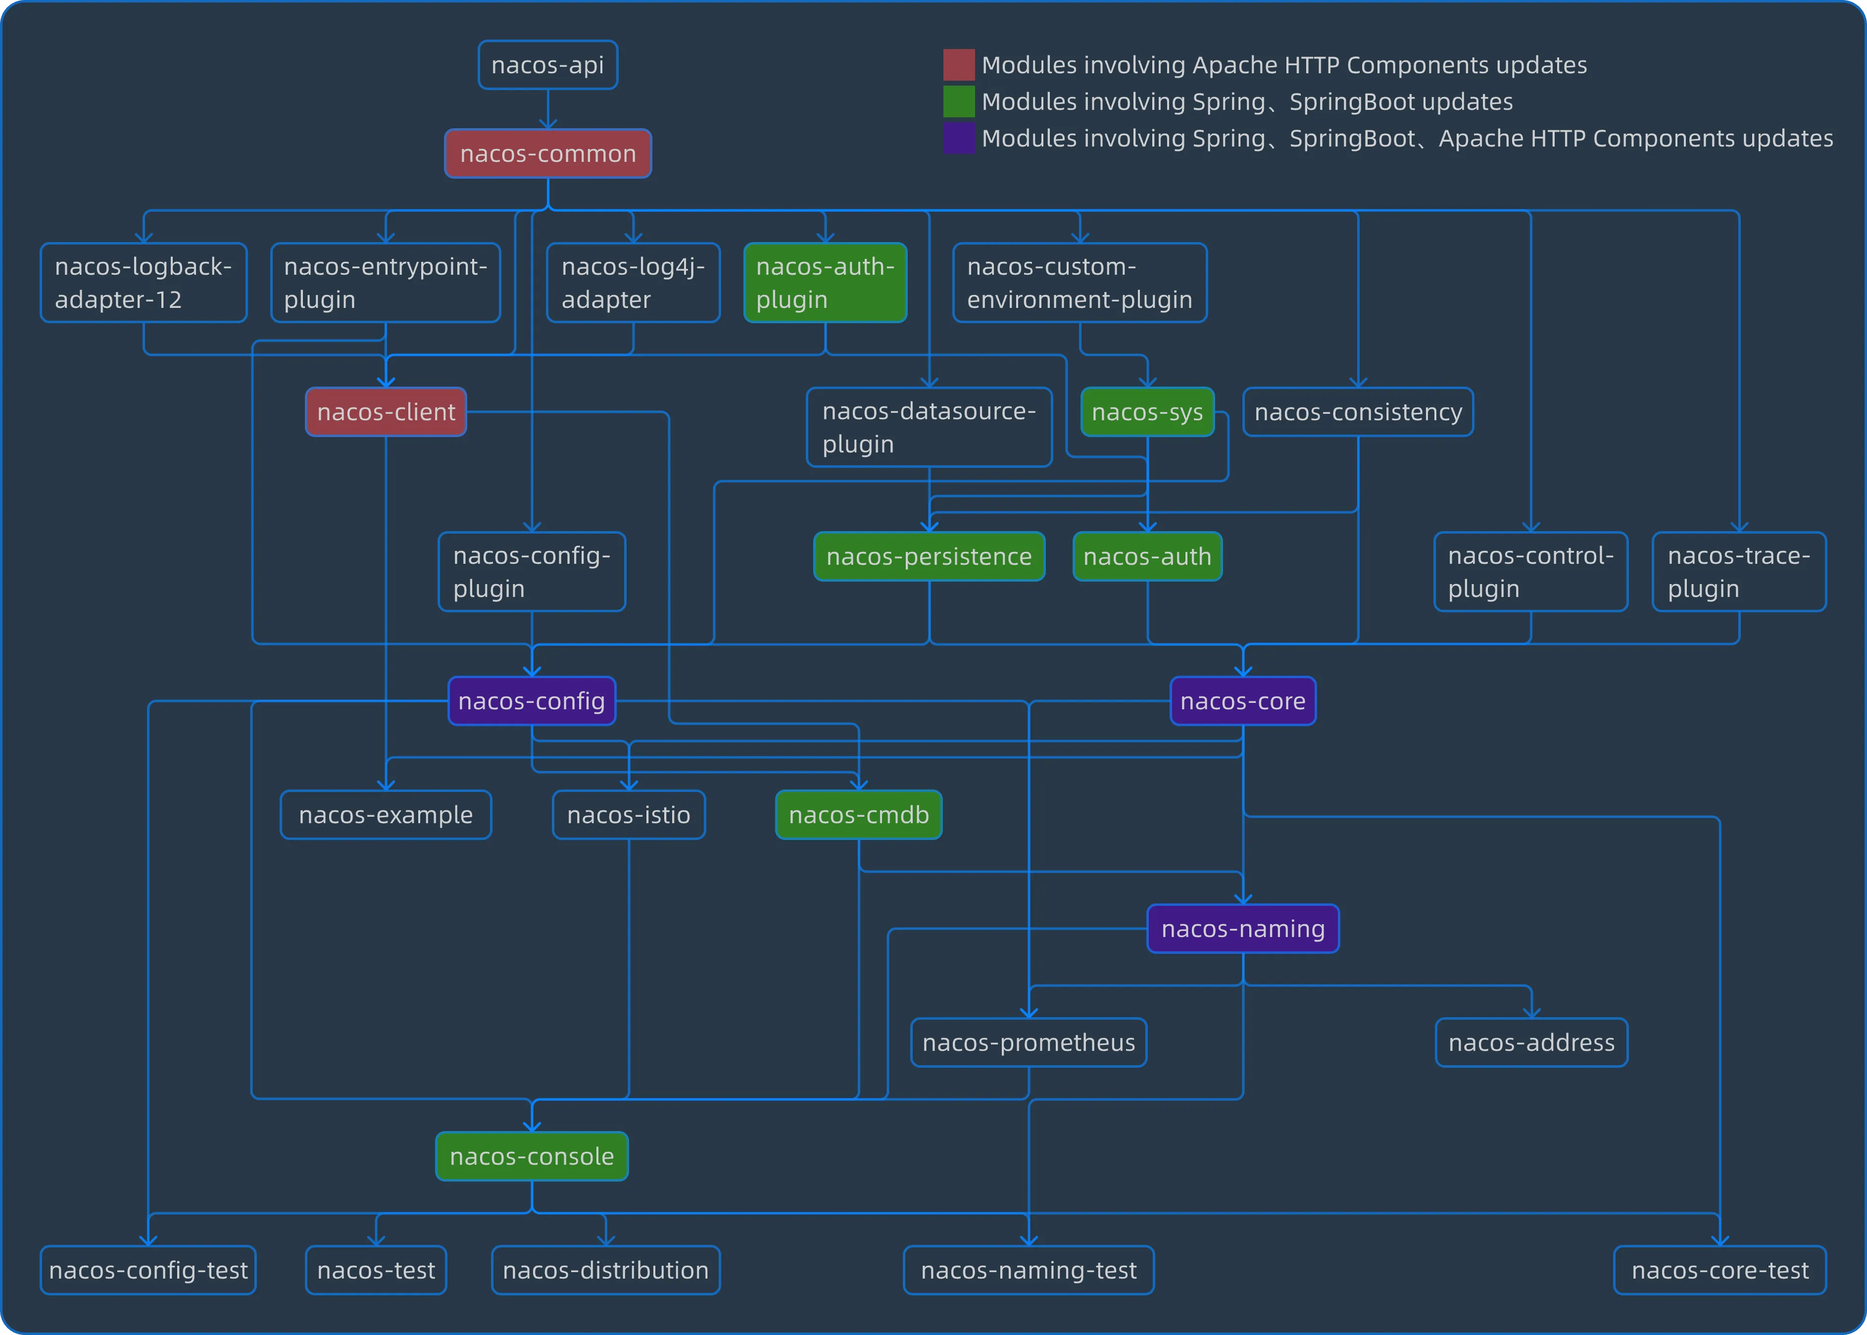Select the nacos-naming-test node
This screenshot has width=1867, height=1335.
[x=1029, y=1271]
